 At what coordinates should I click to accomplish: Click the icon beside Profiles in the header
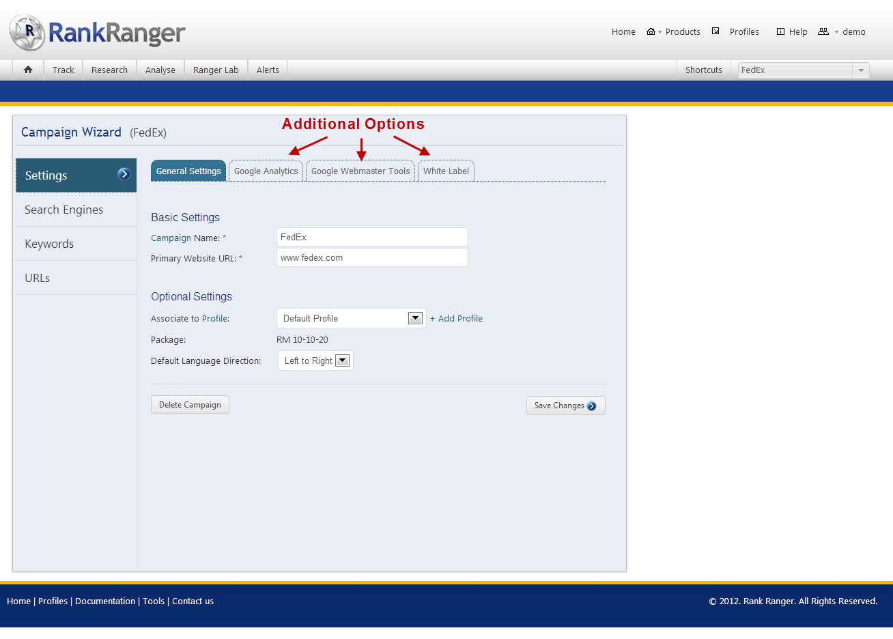pyautogui.click(x=715, y=31)
